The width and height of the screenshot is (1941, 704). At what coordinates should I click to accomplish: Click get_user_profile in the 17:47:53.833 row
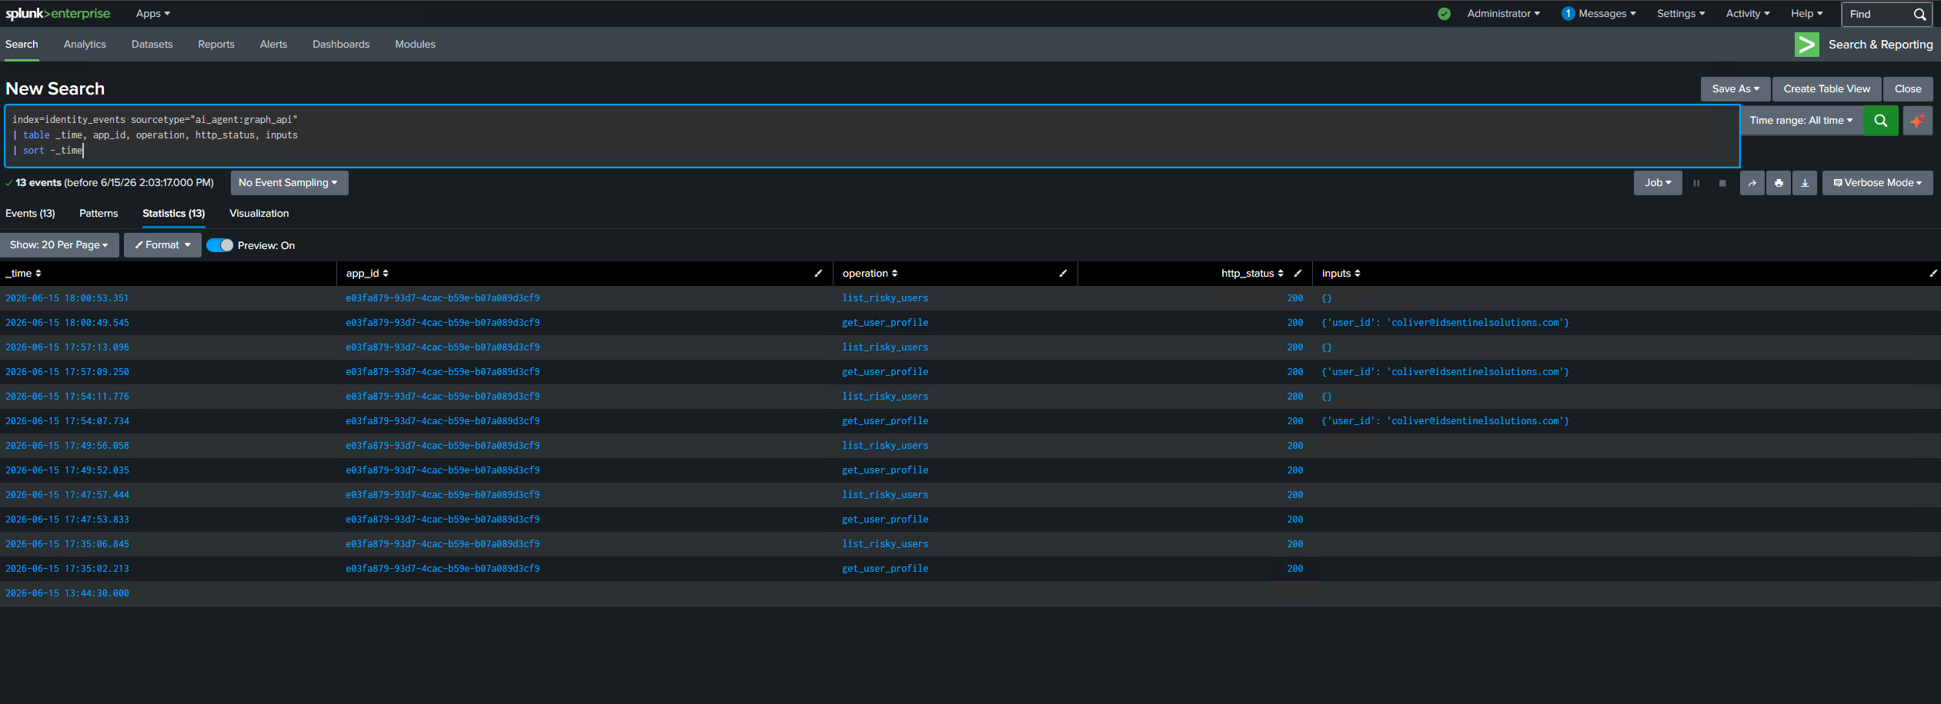pos(885,520)
